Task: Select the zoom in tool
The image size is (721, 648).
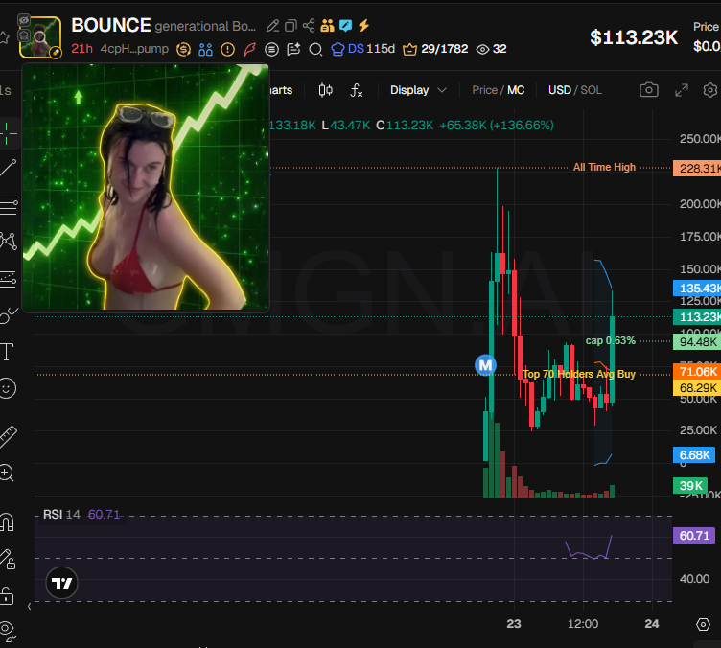Action: point(7,473)
